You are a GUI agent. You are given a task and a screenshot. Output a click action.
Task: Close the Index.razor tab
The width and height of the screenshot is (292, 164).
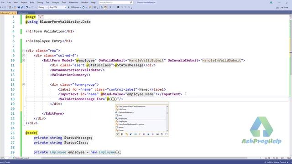coord(15,13)
